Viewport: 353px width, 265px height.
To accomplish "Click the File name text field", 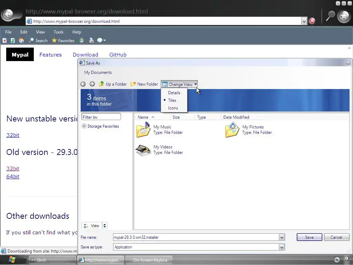I will coord(196,237).
